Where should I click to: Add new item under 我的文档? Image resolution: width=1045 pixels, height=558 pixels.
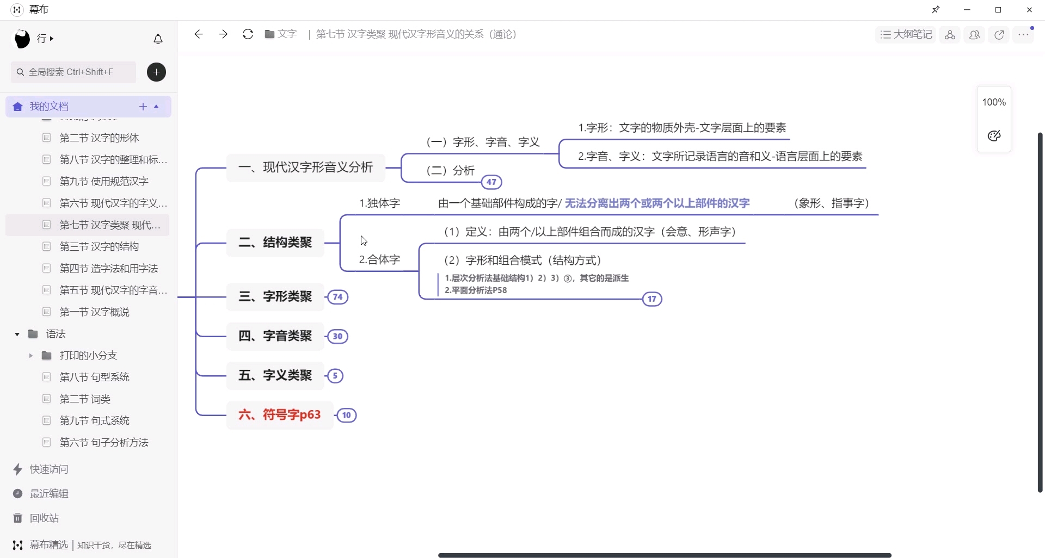point(143,107)
